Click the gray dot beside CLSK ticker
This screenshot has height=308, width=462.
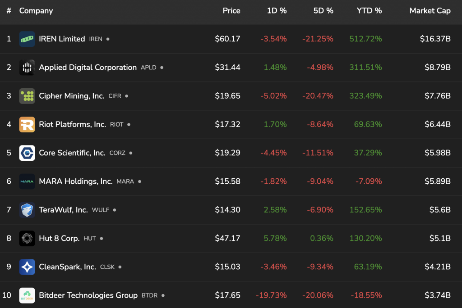[120, 267]
